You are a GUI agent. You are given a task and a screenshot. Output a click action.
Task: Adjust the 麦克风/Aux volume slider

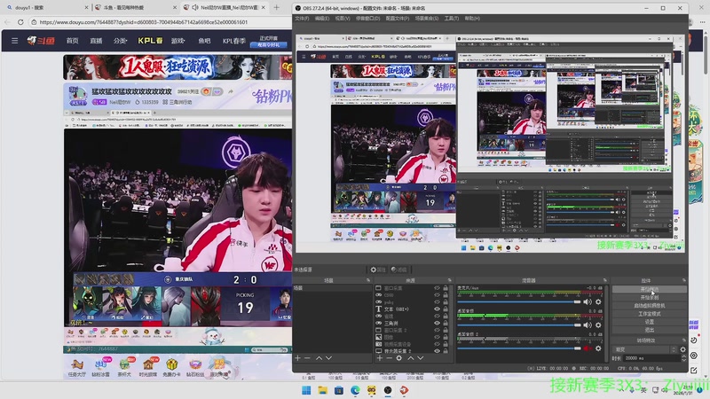[519, 301]
